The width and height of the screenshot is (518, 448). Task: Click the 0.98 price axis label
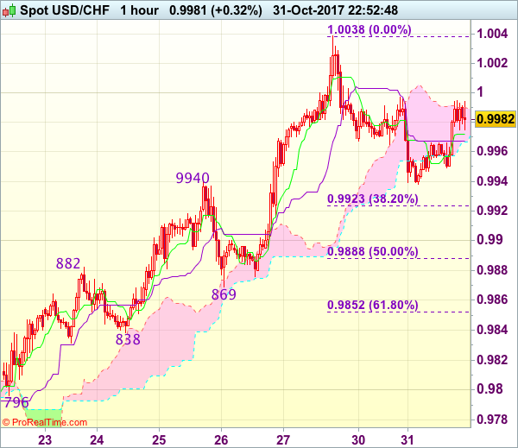[489, 389]
